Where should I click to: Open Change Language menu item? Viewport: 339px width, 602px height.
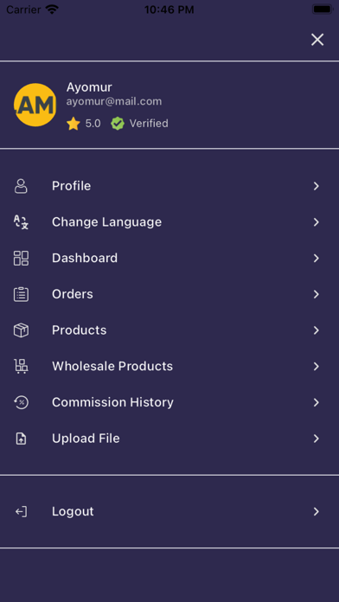(x=169, y=222)
